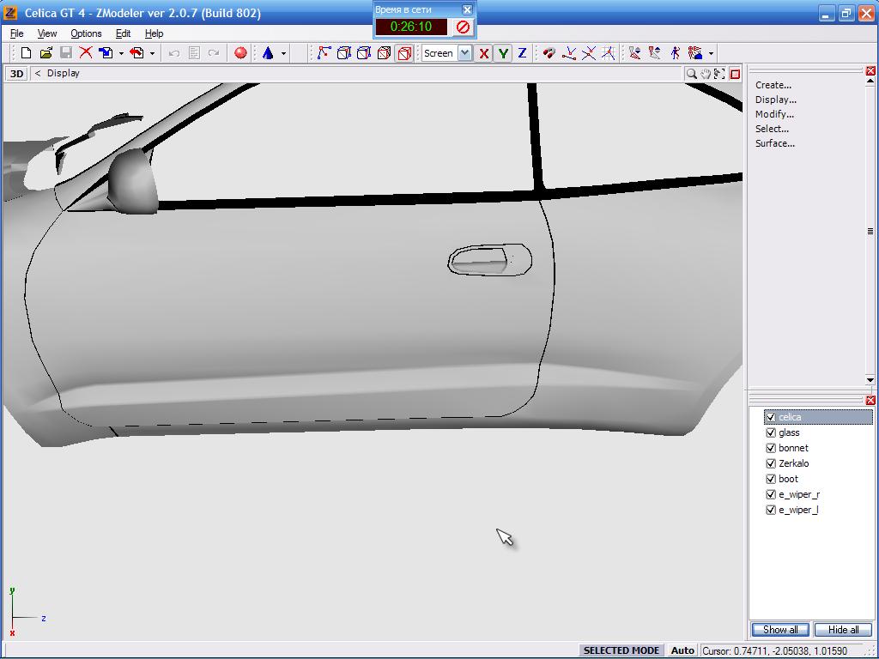Open the Modify... command list
The height and width of the screenshot is (659, 879).
pos(774,114)
